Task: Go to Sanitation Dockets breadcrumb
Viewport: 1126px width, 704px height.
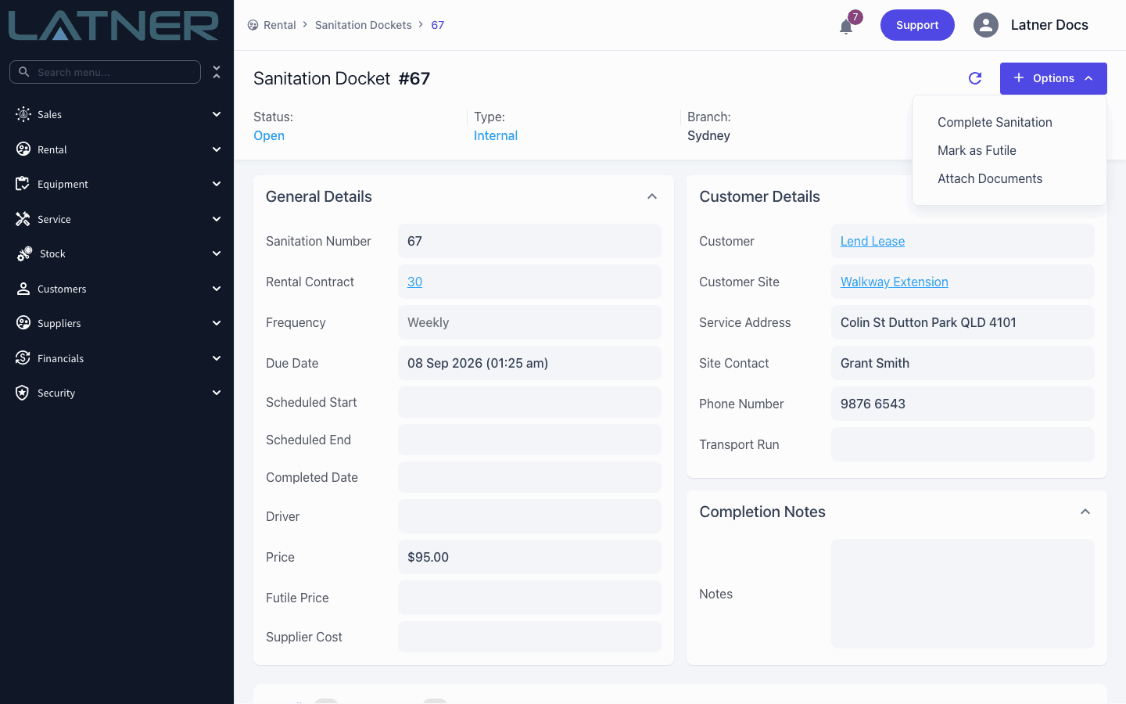Action: [363, 25]
